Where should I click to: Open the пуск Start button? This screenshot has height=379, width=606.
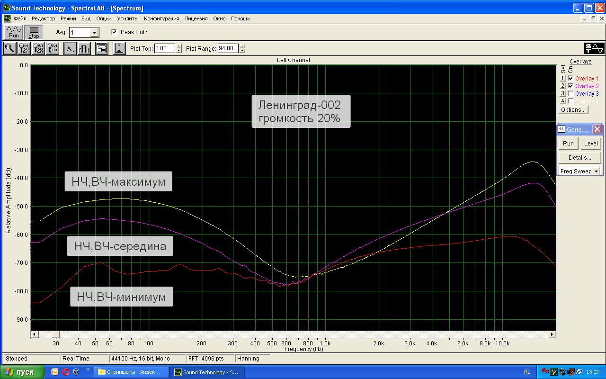pos(23,372)
